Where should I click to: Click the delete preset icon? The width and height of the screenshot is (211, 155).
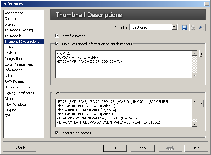coord(193,28)
